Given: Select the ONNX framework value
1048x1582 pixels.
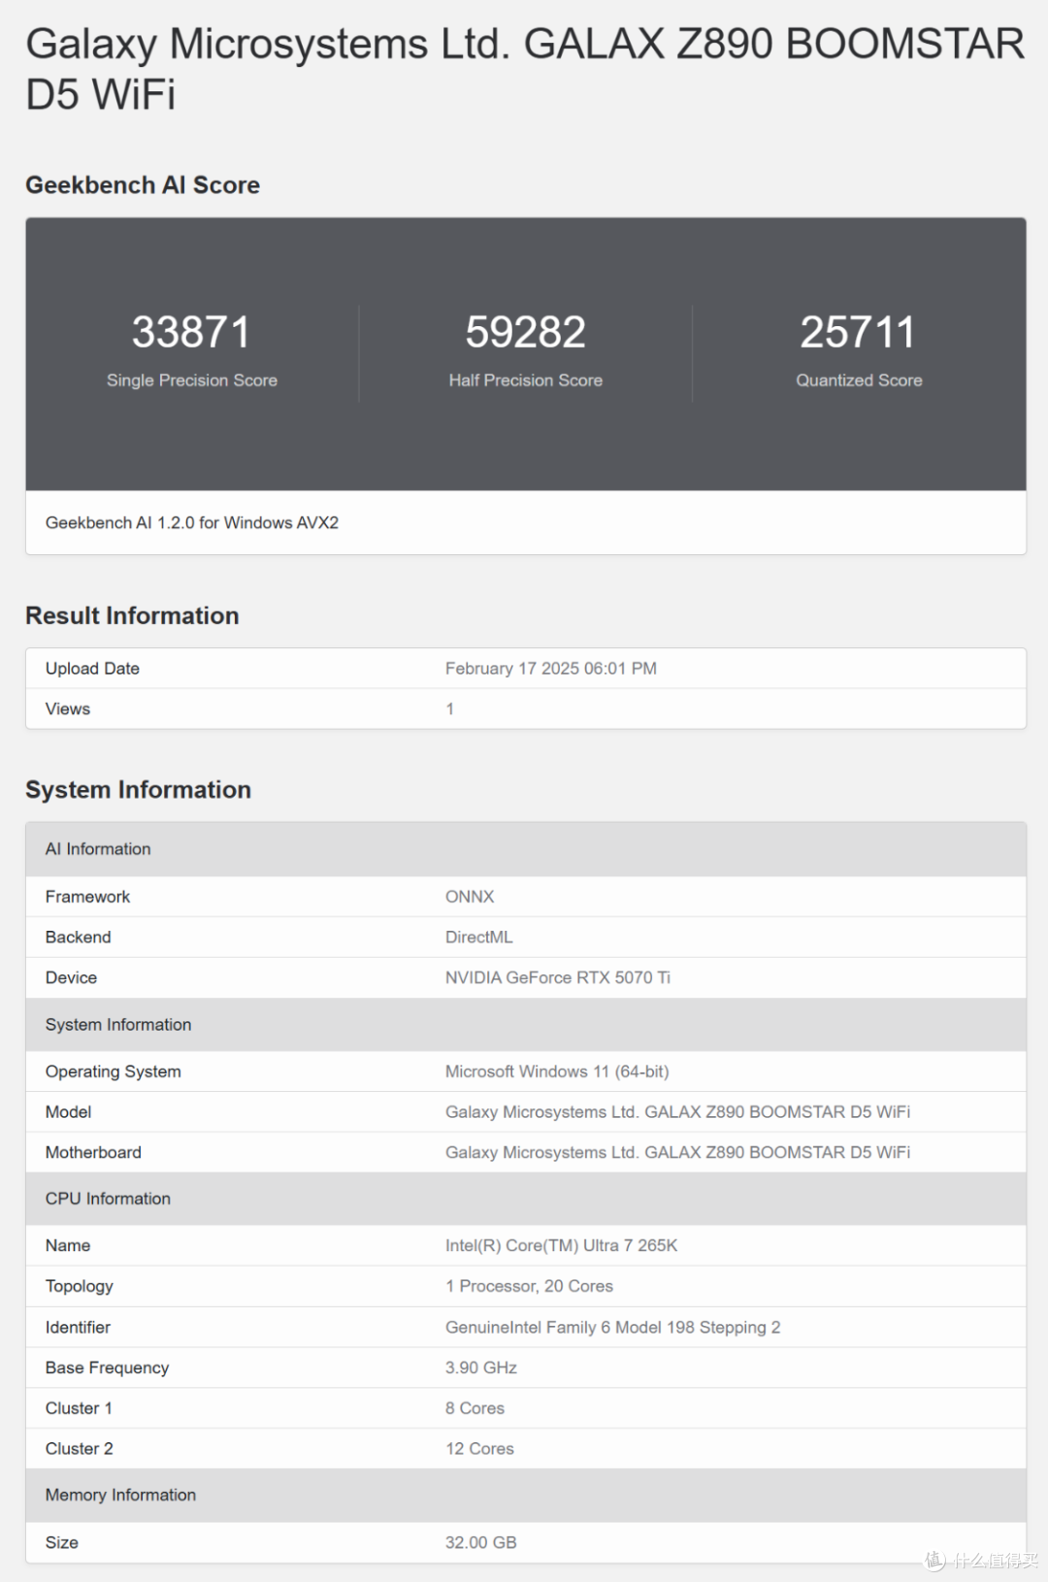Looking at the screenshot, I should pos(470,897).
